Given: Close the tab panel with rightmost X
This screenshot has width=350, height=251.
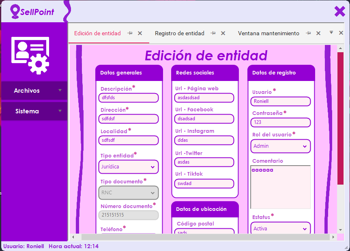Looking at the screenshot, I should [x=341, y=33].
